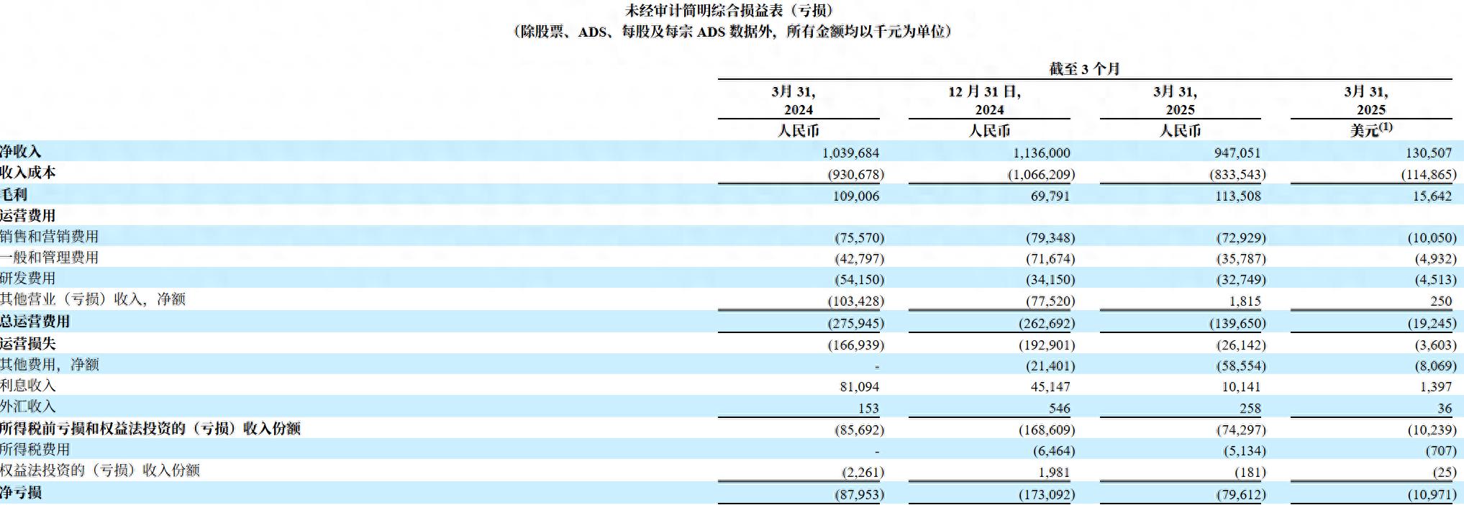The height and width of the screenshot is (505, 1464).
Task: Select the 其他营业（亏损）收入，净额 label
Action: 93,299
